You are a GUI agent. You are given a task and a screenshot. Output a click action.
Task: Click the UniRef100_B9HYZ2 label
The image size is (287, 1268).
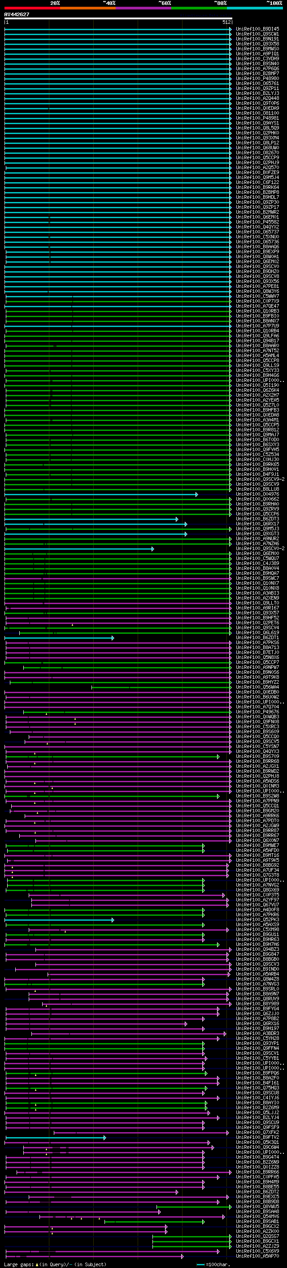tap(257, 682)
